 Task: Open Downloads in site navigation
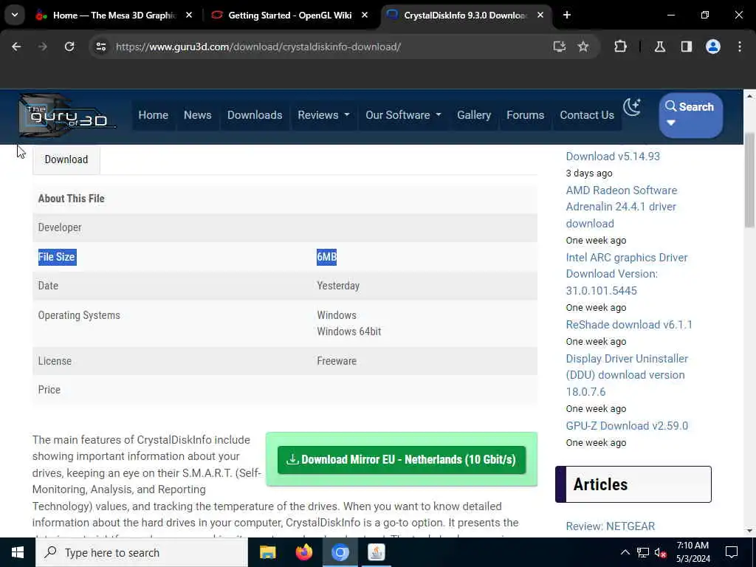click(x=255, y=115)
